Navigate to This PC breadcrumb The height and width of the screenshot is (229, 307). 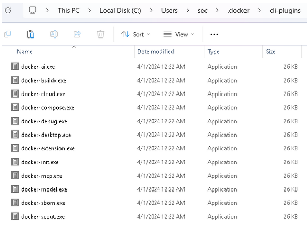(x=69, y=10)
